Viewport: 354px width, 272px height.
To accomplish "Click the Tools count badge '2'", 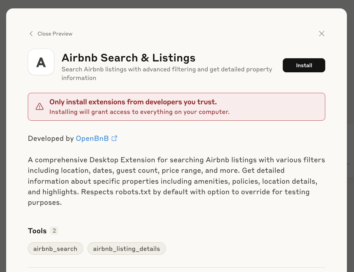I will [54, 231].
